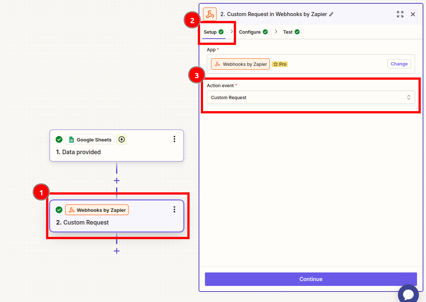This screenshot has width=426, height=302.
Task: Click the Custom Request stepper chevrons
Action: coord(408,97)
